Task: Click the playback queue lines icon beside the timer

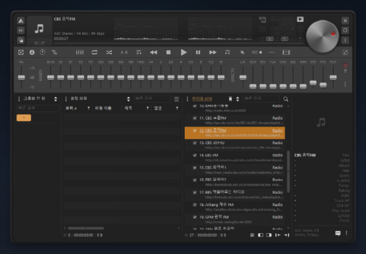Action: pos(54,52)
